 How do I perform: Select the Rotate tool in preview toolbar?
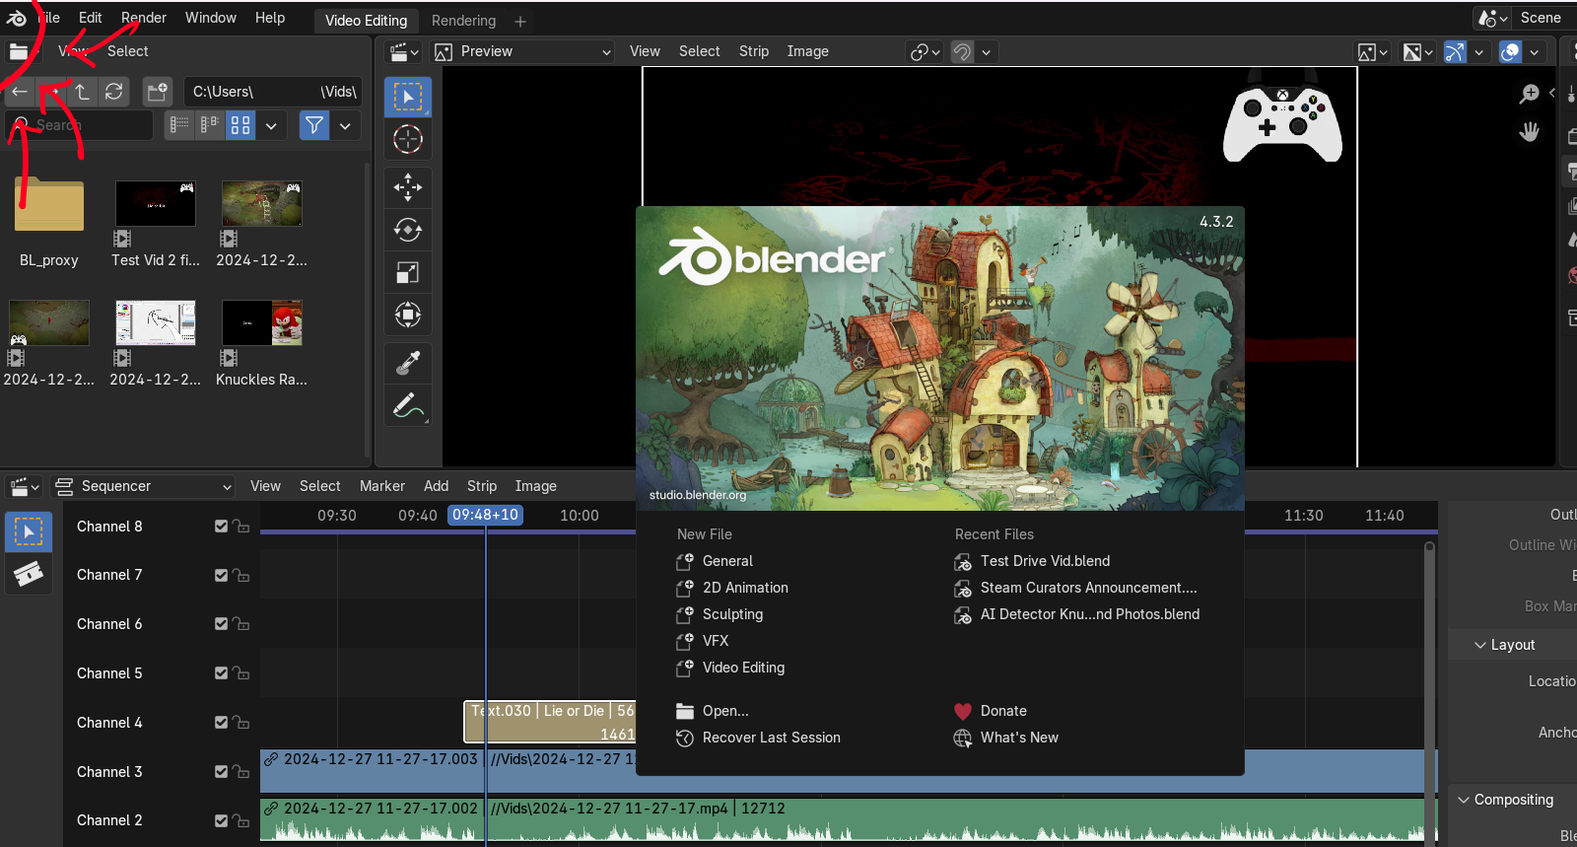tap(408, 230)
